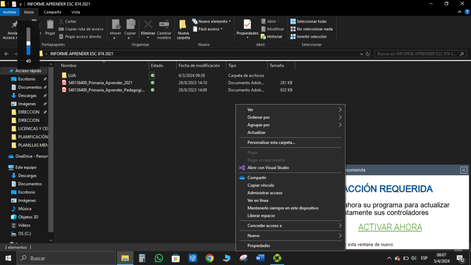Viewport: 471px width, 265px height.
Task: Open Propiedades in the ribbon
Action: (x=247, y=29)
